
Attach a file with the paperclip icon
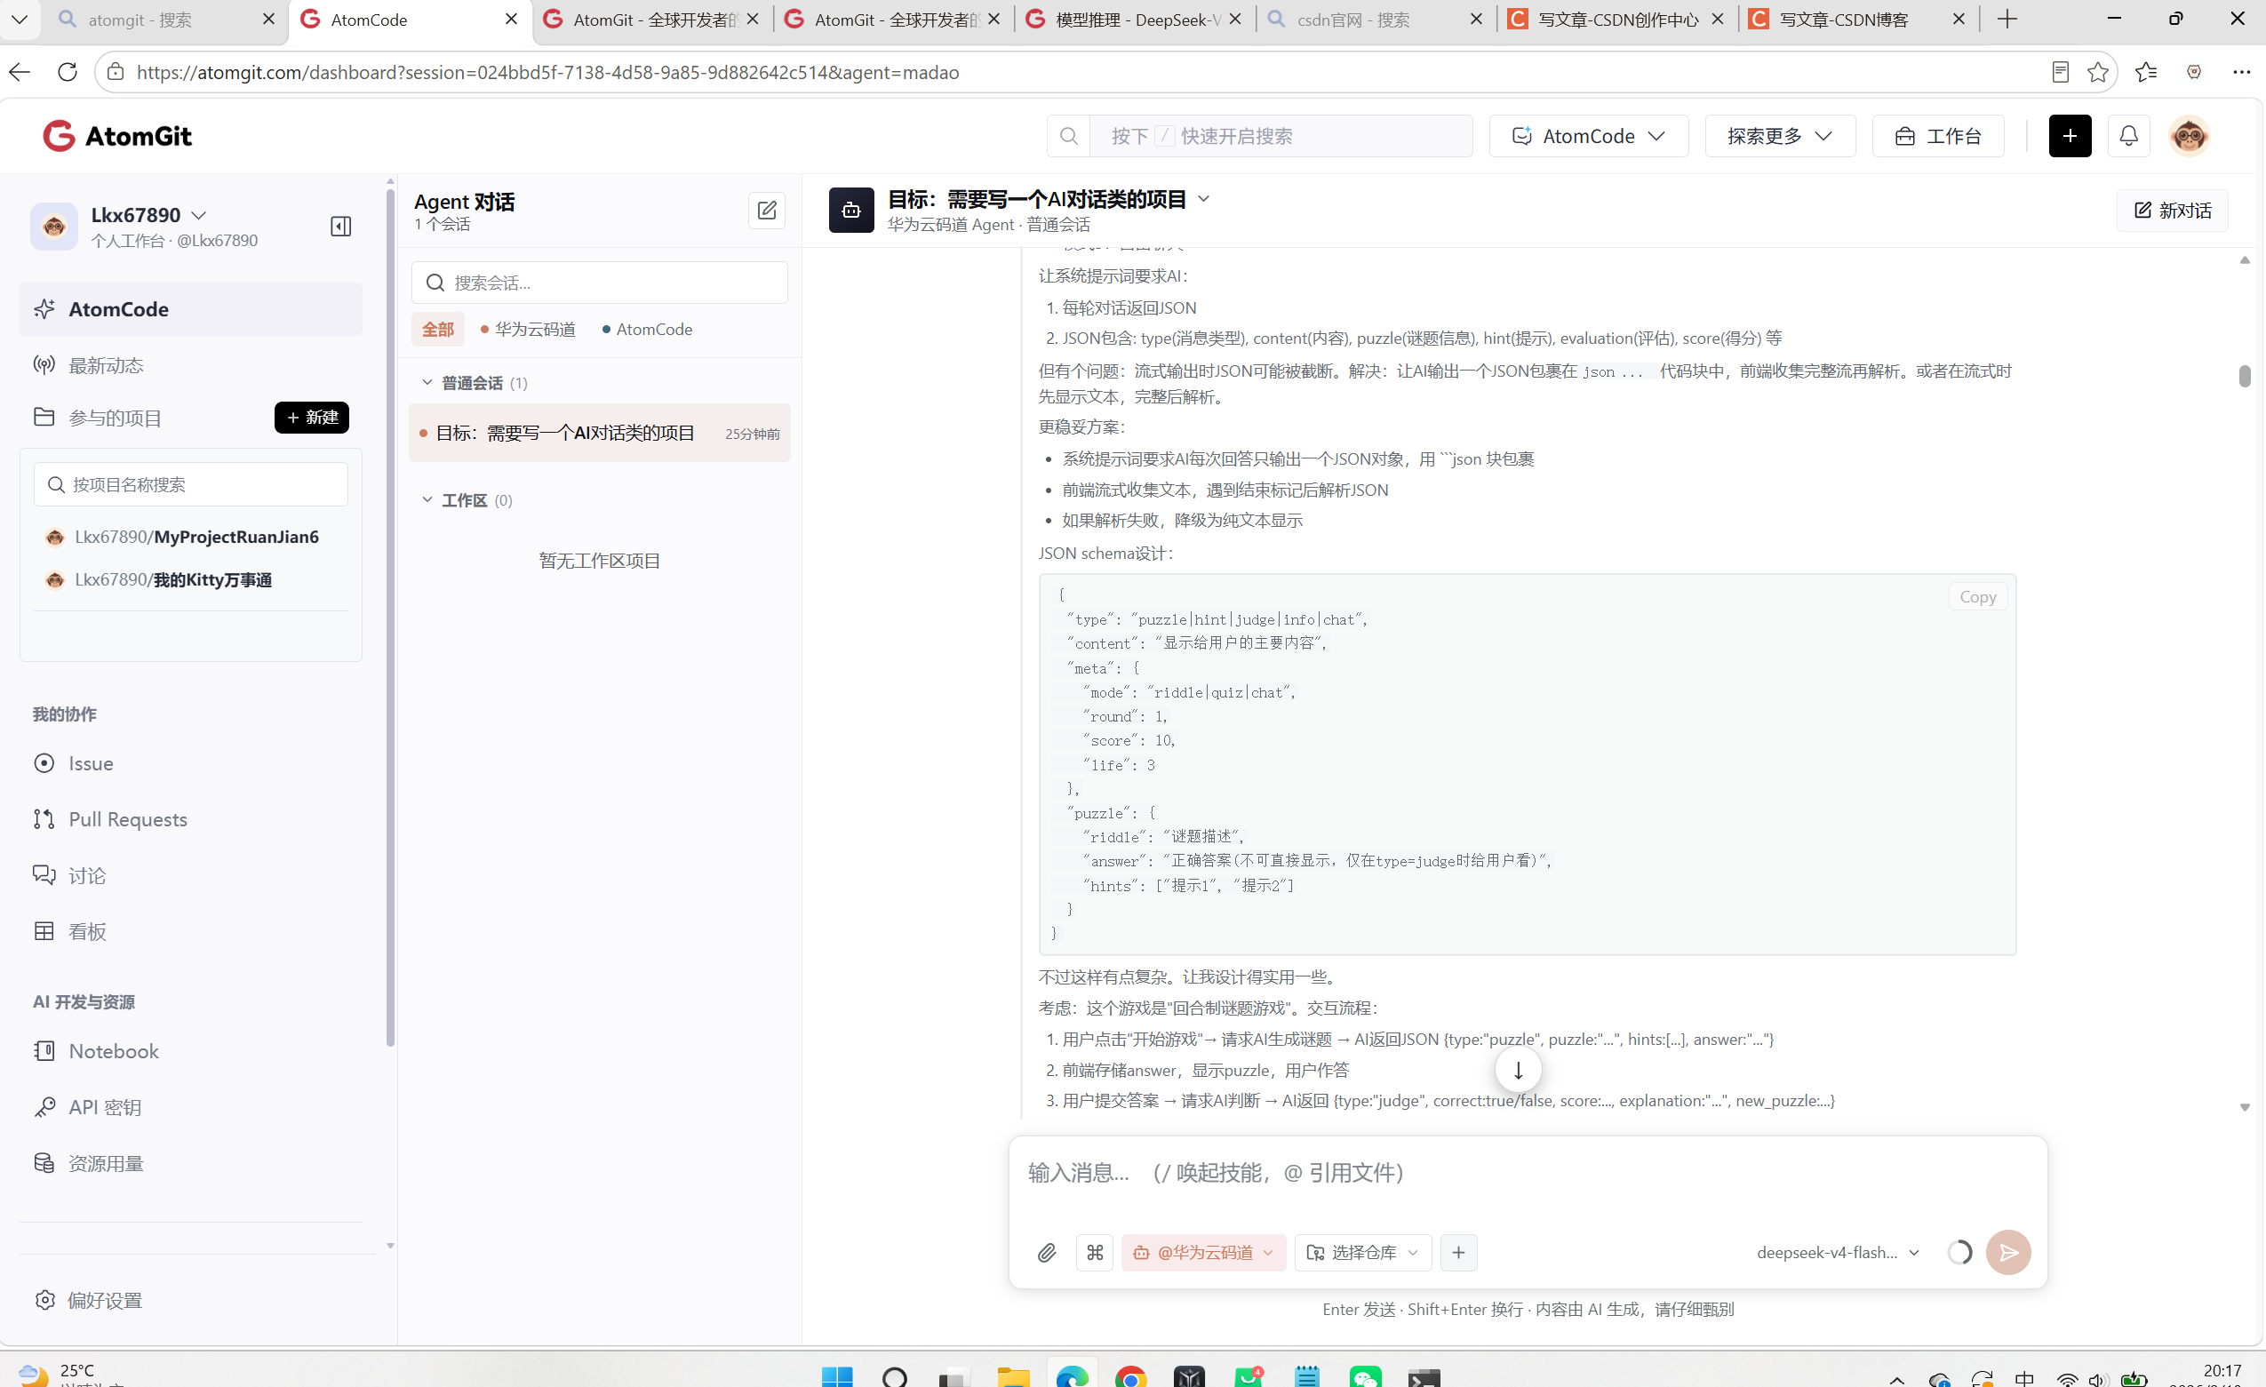coord(1047,1253)
